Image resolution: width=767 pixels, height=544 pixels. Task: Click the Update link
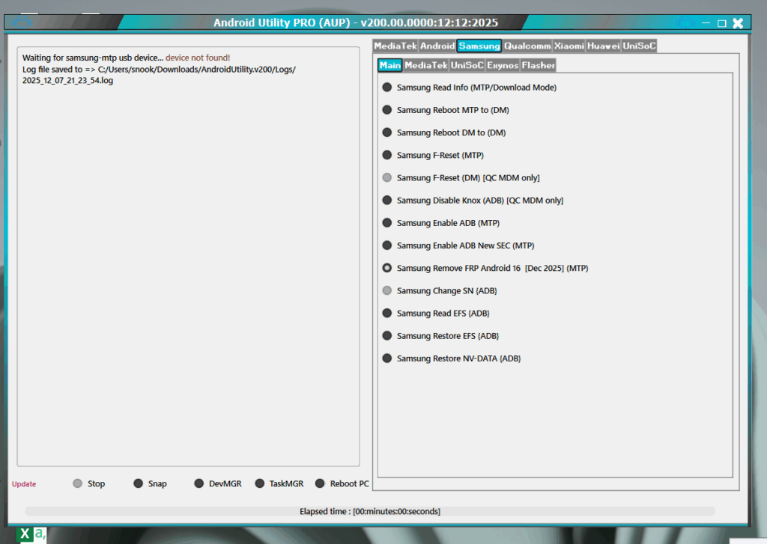23,484
